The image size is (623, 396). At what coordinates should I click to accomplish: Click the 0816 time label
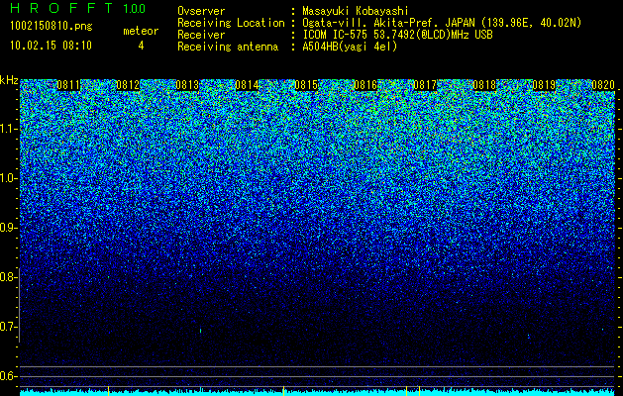click(x=365, y=85)
